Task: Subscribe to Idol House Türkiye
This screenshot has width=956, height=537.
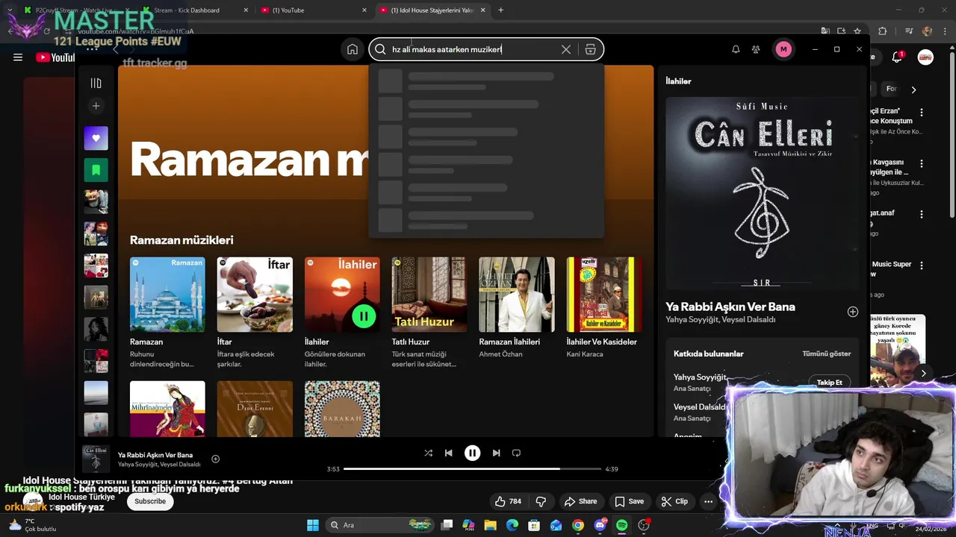Action: point(150,501)
